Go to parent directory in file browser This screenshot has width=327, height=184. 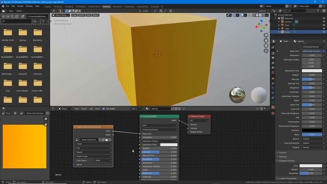[x=12, y=16]
